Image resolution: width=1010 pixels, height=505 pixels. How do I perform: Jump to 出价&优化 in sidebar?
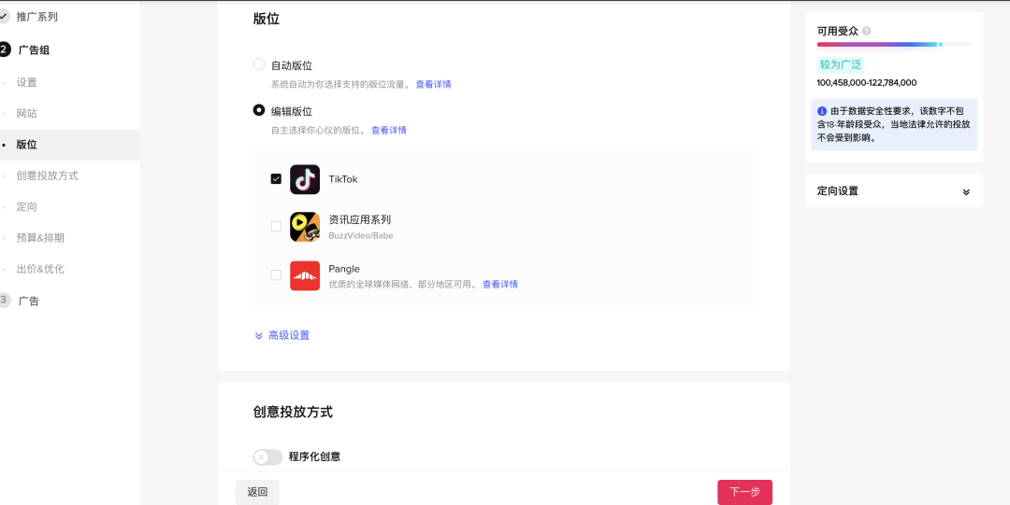(40, 269)
